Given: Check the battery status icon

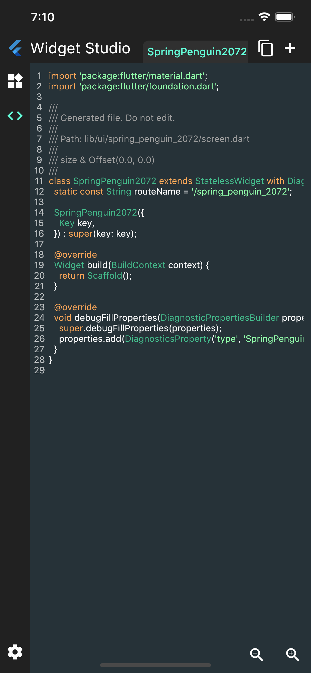Looking at the screenshot, I should coord(285,17).
